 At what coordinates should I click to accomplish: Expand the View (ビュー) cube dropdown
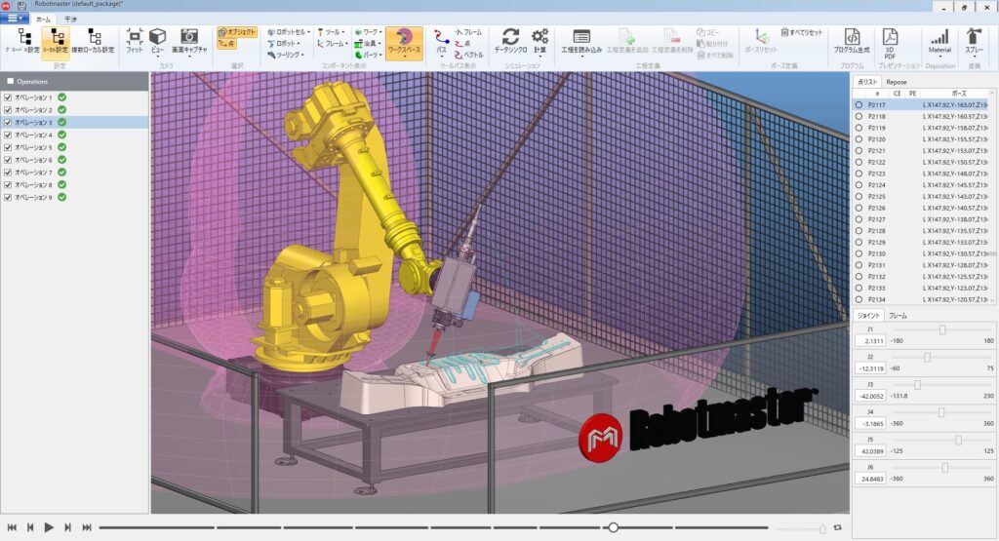(x=157, y=42)
